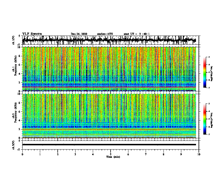Image resolution: width=224 pixels, height=173 pixels.
Task: Click the log(PSD) label beside ch.2 color bar
Action: 212,120
